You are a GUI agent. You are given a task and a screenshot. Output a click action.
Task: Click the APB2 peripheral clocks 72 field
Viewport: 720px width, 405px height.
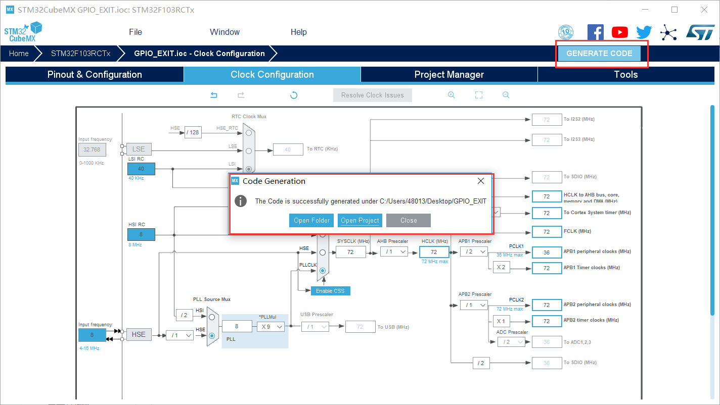tap(547, 305)
